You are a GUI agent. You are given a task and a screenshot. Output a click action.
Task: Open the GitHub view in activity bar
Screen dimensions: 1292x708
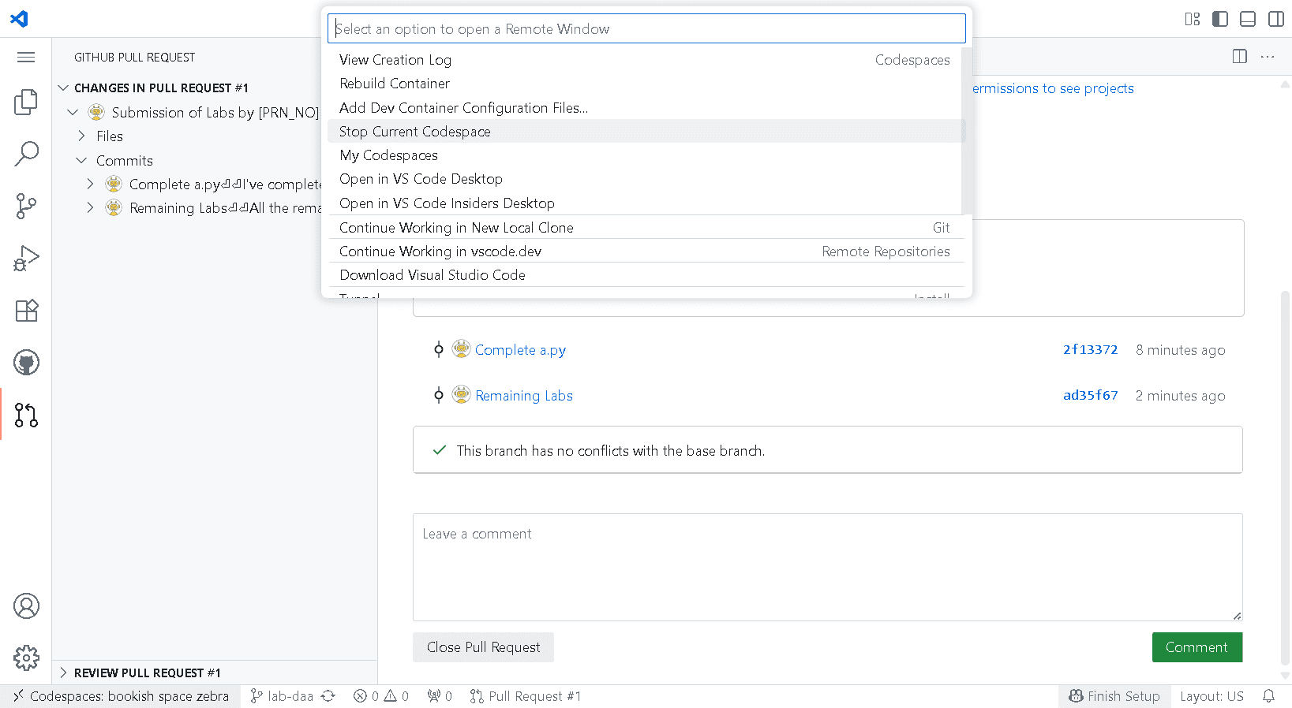(x=26, y=363)
